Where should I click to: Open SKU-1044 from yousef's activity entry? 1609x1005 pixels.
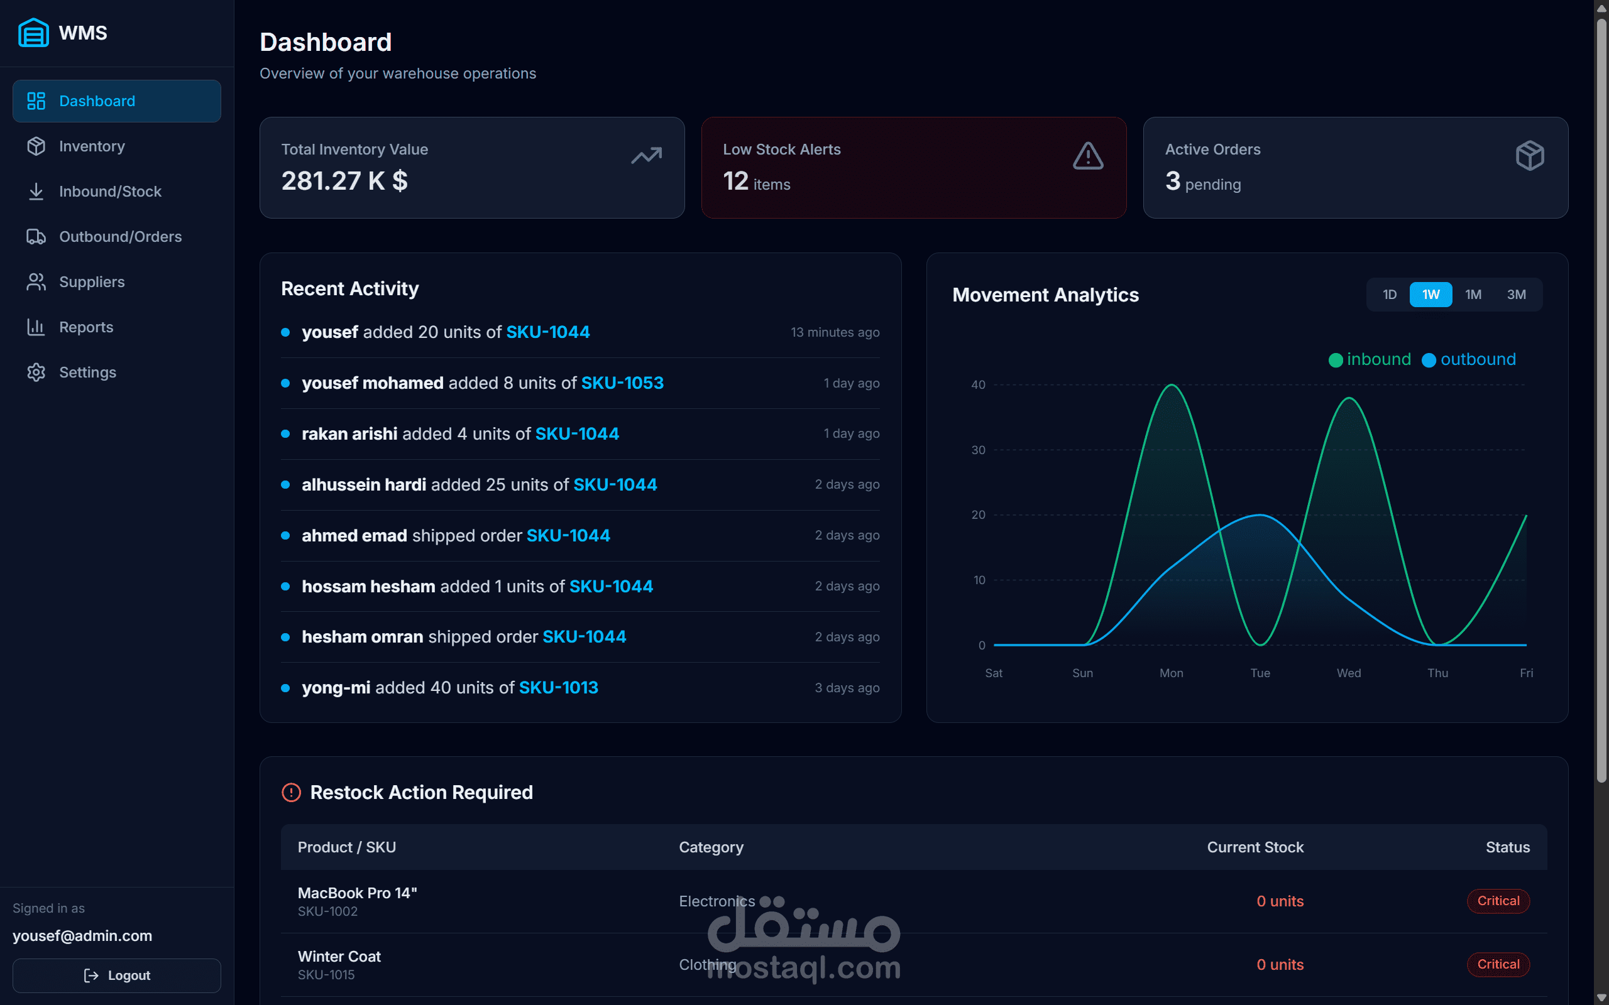point(547,332)
